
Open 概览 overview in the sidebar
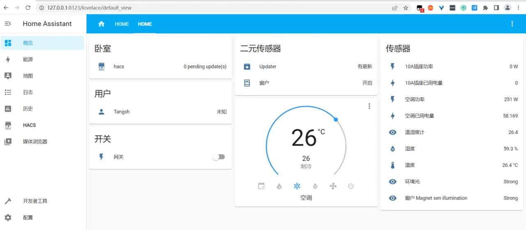pyautogui.click(x=43, y=43)
